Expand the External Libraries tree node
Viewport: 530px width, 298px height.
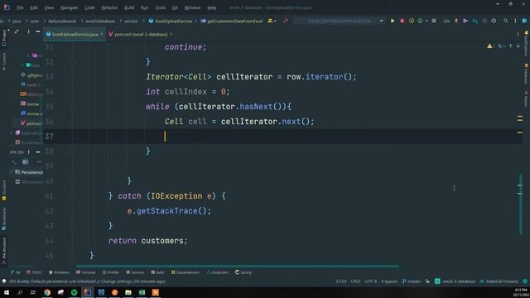[12, 133]
